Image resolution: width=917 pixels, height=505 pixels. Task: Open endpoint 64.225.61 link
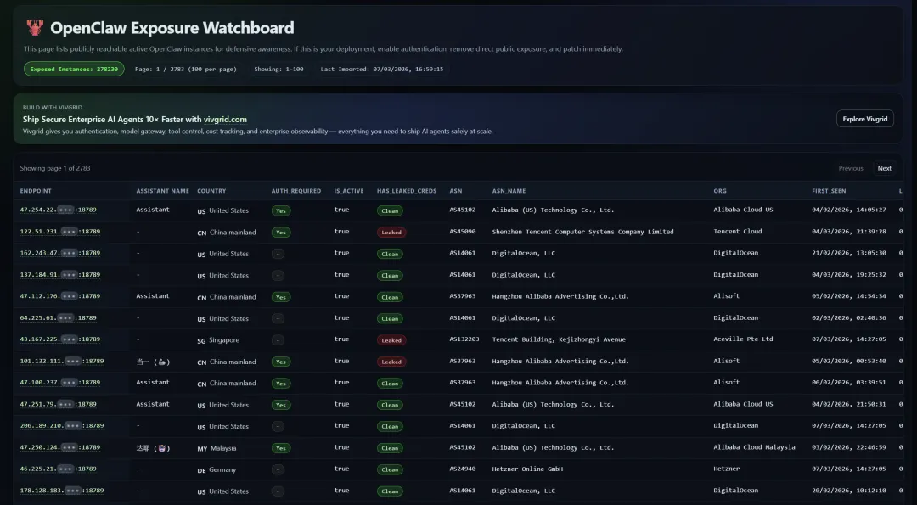pyautogui.click(x=58, y=318)
